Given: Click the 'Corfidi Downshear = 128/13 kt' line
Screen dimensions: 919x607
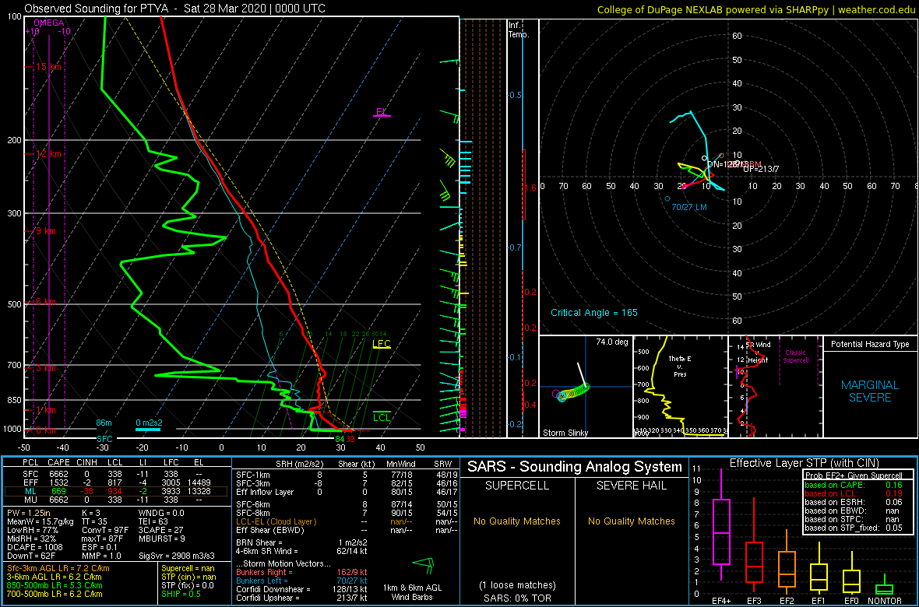Looking at the screenshot, I should (x=301, y=589).
